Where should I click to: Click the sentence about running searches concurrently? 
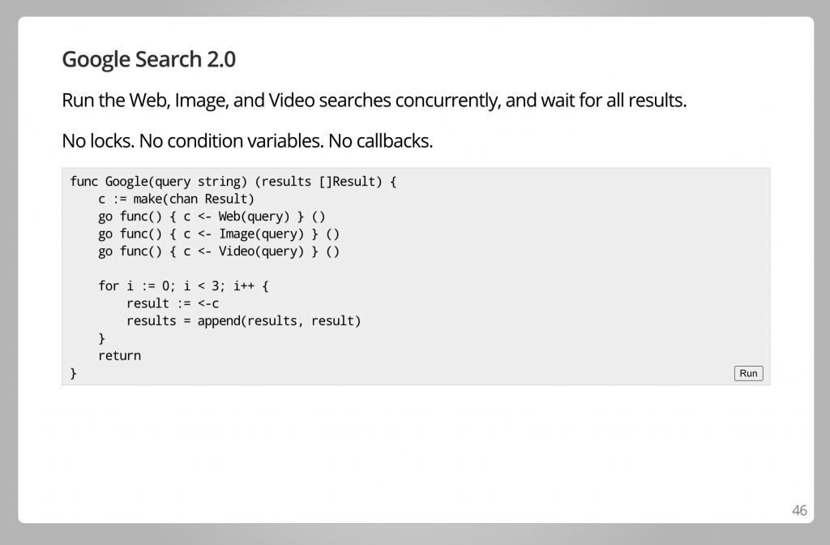pyautogui.click(x=374, y=101)
